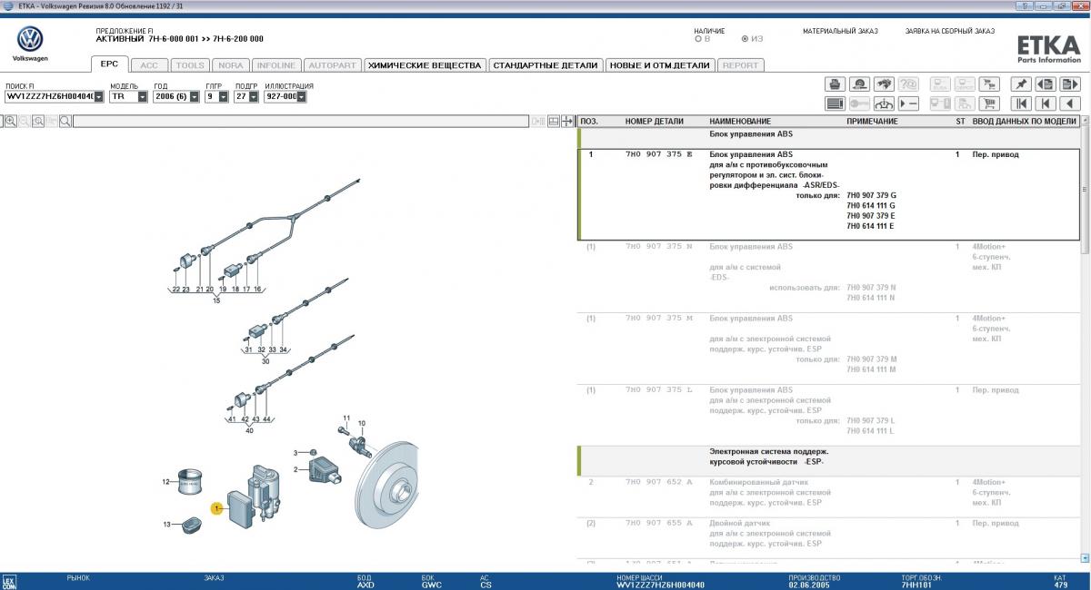1091x590 pixels.
Task: Click the handshake icon in the toolbar
Action: click(884, 84)
